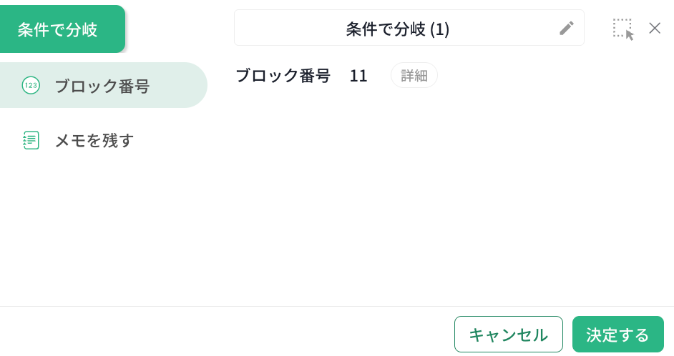Click the ブロック番号 text in the highlighted item
The width and height of the screenshot is (674, 356).
[x=102, y=86]
